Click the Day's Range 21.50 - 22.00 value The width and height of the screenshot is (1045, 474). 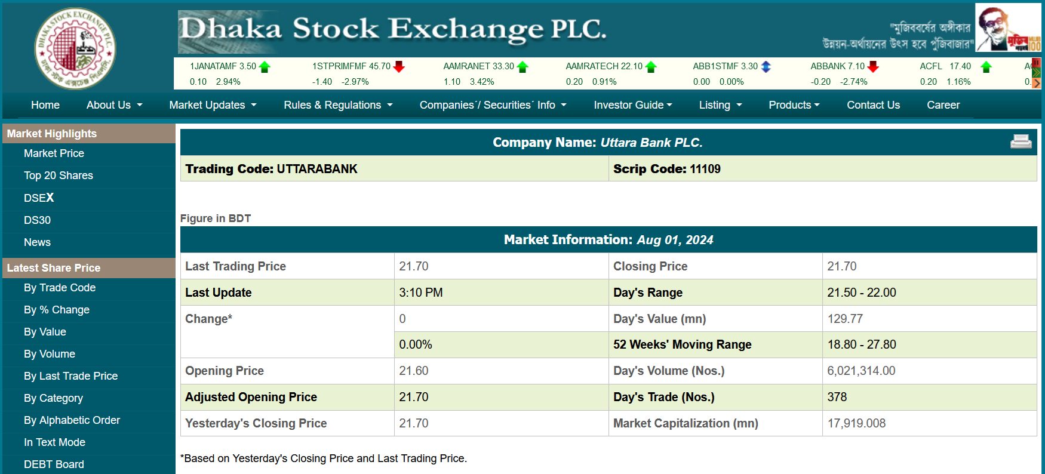pyautogui.click(x=862, y=293)
